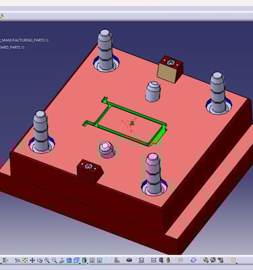Click the blue Apply Material icon
Image resolution: width=253 pixels, height=270 pixels.
[194, 261]
